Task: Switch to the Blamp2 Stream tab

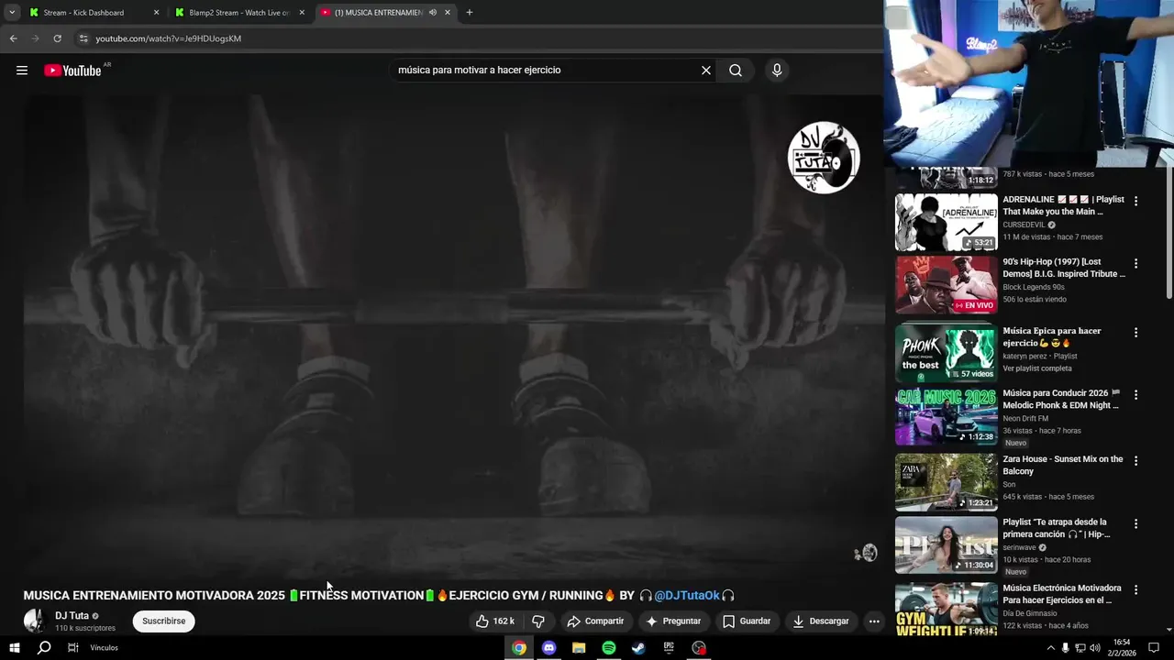Action: click(238, 13)
